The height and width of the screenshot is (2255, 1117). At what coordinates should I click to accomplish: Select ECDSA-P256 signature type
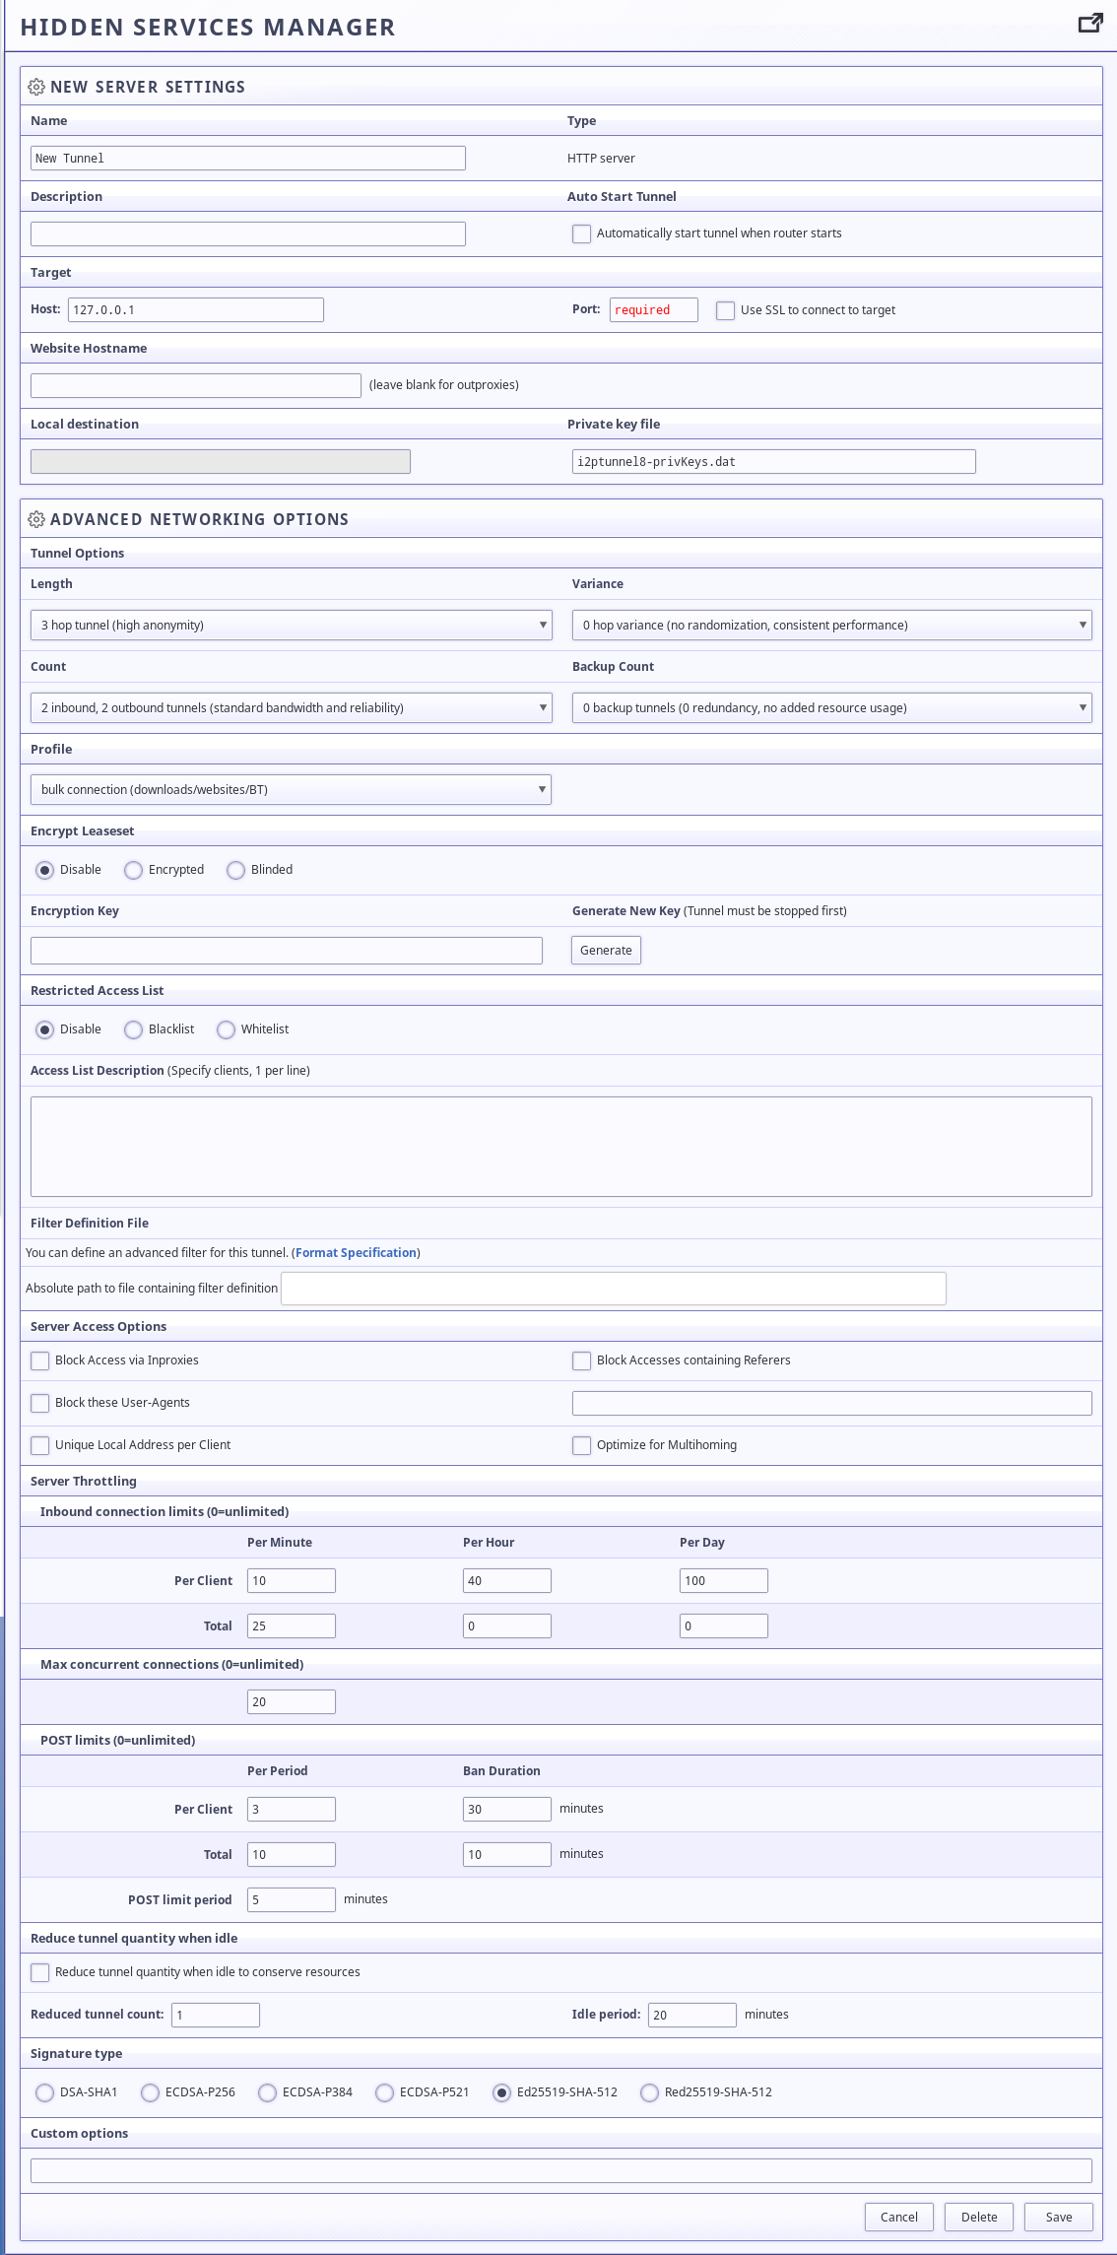click(150, 2092)
